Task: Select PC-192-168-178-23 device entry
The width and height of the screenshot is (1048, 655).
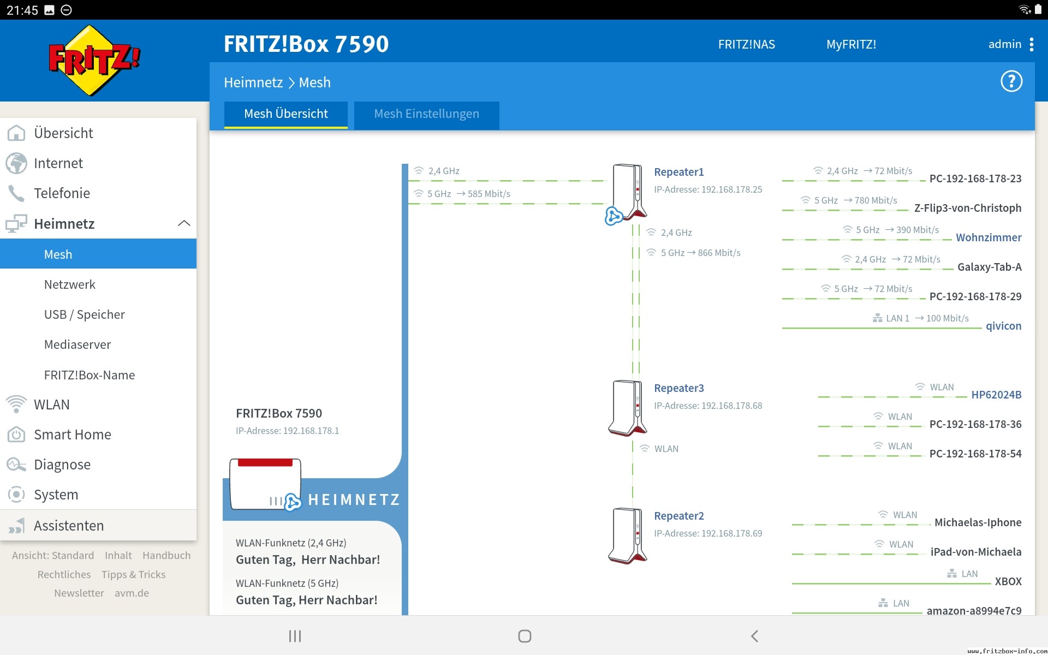Action: click(975, 178)
